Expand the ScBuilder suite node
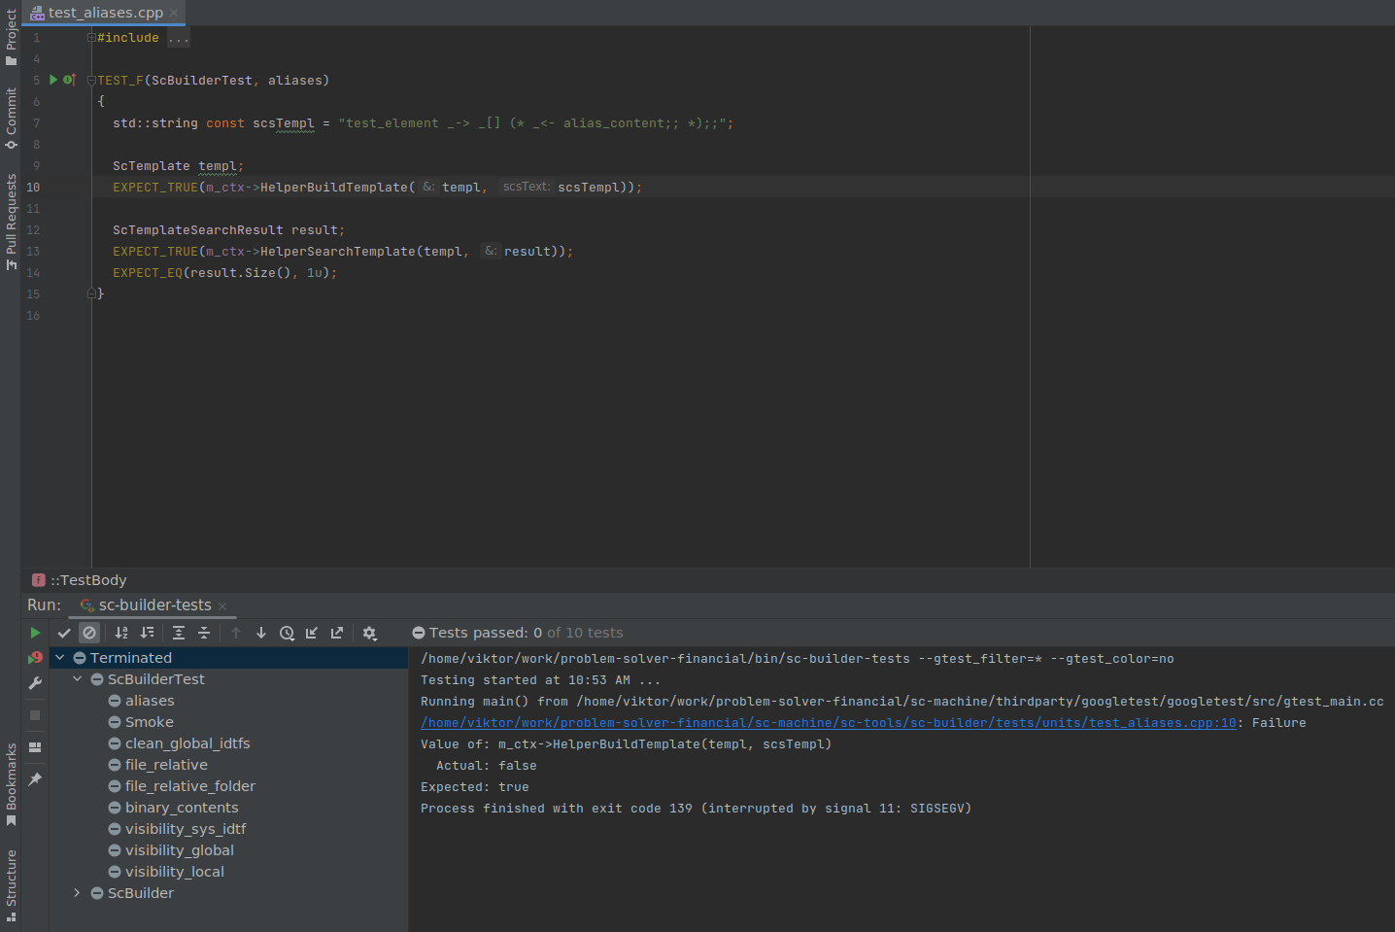This screenshot has width=1395, height=932. click(78, 893)
